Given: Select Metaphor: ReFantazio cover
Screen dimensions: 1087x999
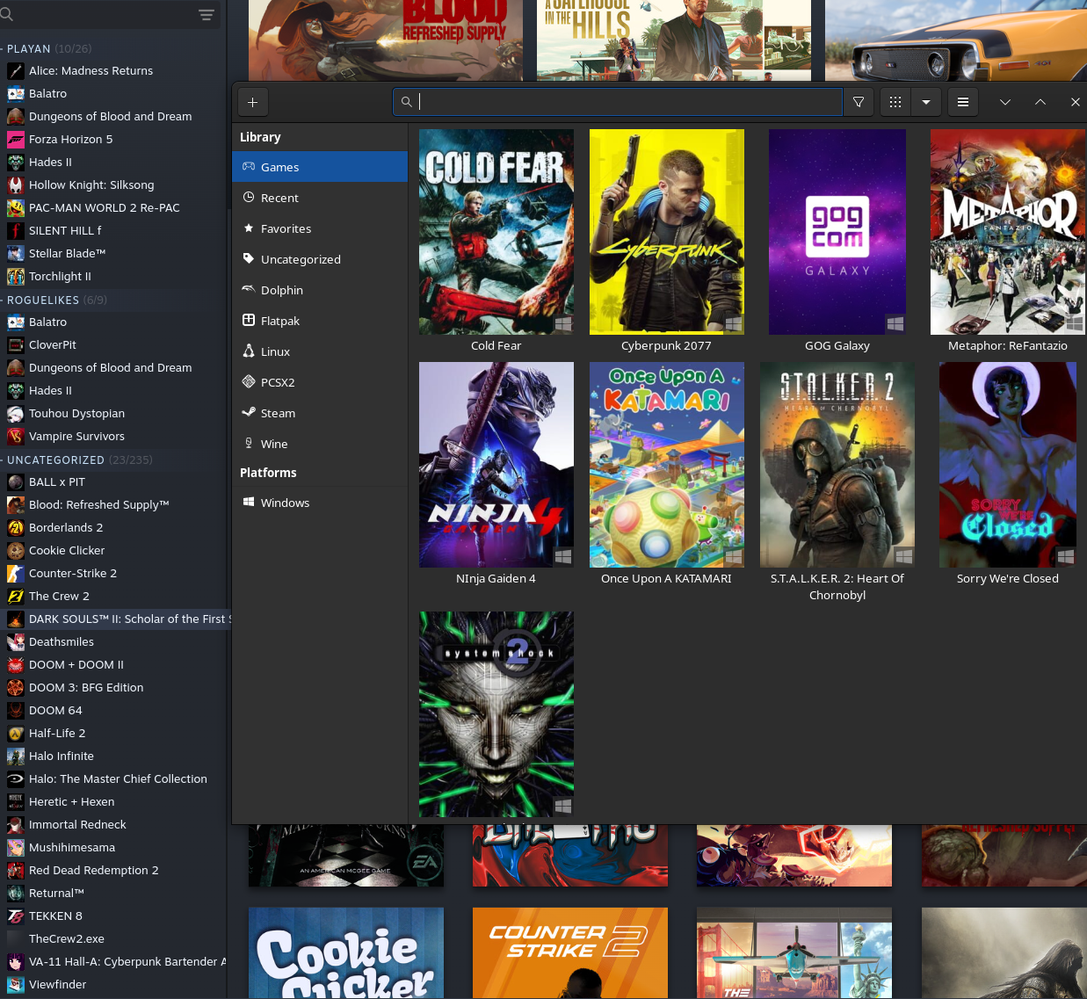Looking at the screenshot, I should click(x=1008, y=232).
